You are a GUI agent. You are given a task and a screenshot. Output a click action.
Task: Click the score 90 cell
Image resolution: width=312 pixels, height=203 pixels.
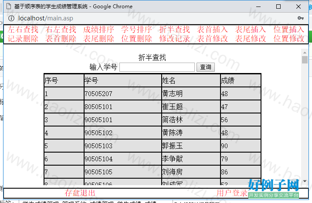(241, 146)
